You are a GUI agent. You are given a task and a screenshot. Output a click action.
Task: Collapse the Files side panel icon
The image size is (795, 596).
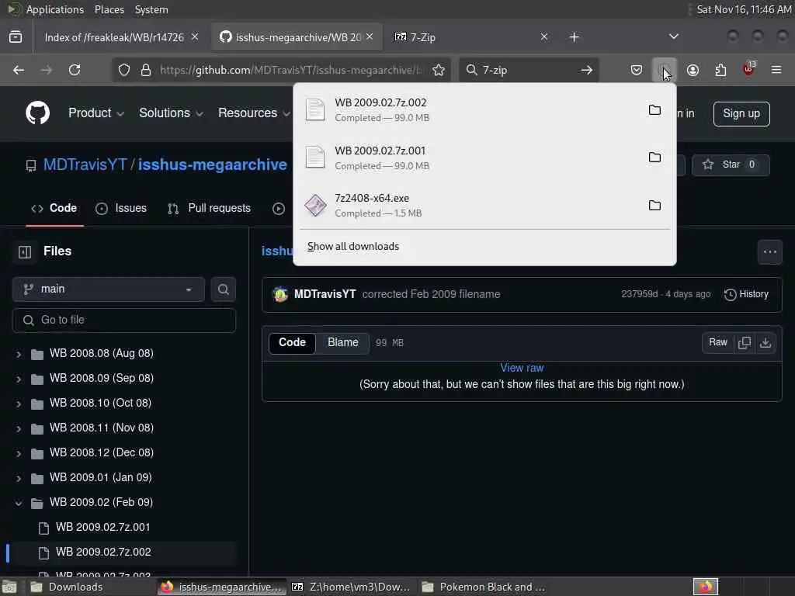(25, 252)
